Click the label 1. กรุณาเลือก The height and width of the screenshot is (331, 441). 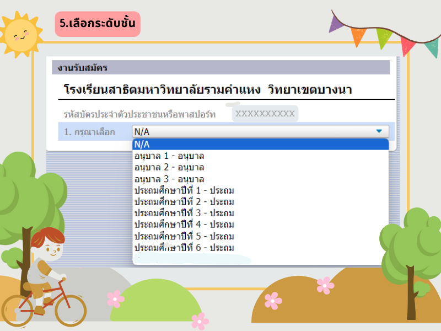pyautogui.click(x=89, y=132)
